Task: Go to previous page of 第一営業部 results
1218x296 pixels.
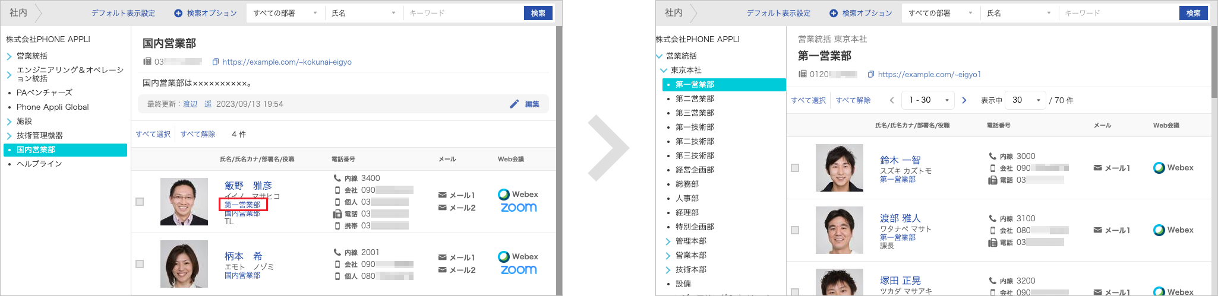Action: 892,100
